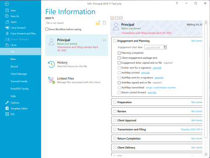The height and width of the screenshot is (158, 210).
Task: Click the Template Editor icon
Action: pos(7,109)
